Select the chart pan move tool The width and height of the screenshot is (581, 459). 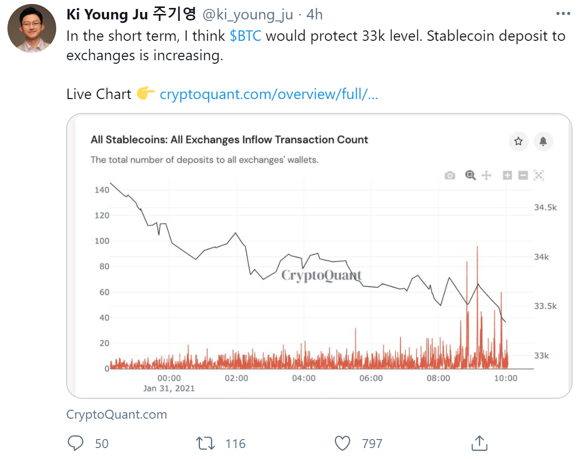click(x=486, y=175)
